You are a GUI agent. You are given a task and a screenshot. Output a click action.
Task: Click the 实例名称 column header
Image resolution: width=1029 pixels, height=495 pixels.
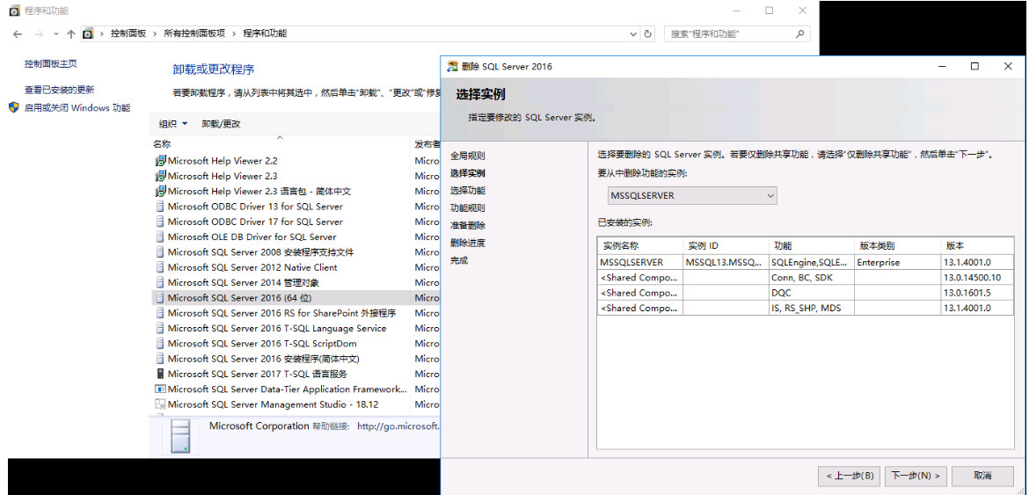pyautogui.click(x=640, y=246)
